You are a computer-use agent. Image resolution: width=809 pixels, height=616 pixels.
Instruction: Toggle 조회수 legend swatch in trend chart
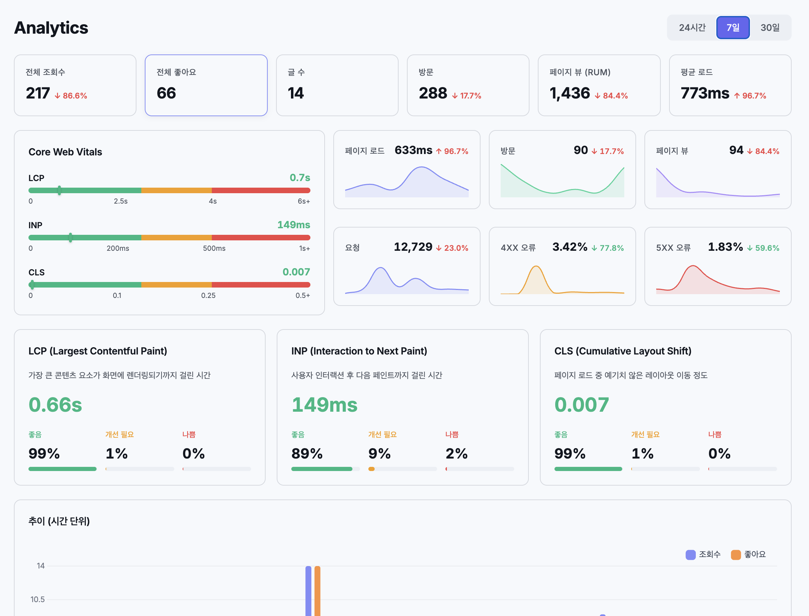tap(691, 554)
